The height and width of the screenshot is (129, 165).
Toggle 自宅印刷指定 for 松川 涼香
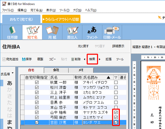(37, 87)
